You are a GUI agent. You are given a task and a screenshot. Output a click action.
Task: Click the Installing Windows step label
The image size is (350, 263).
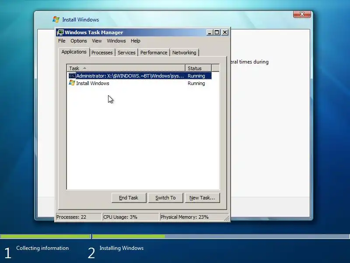(x=122, y=248)
